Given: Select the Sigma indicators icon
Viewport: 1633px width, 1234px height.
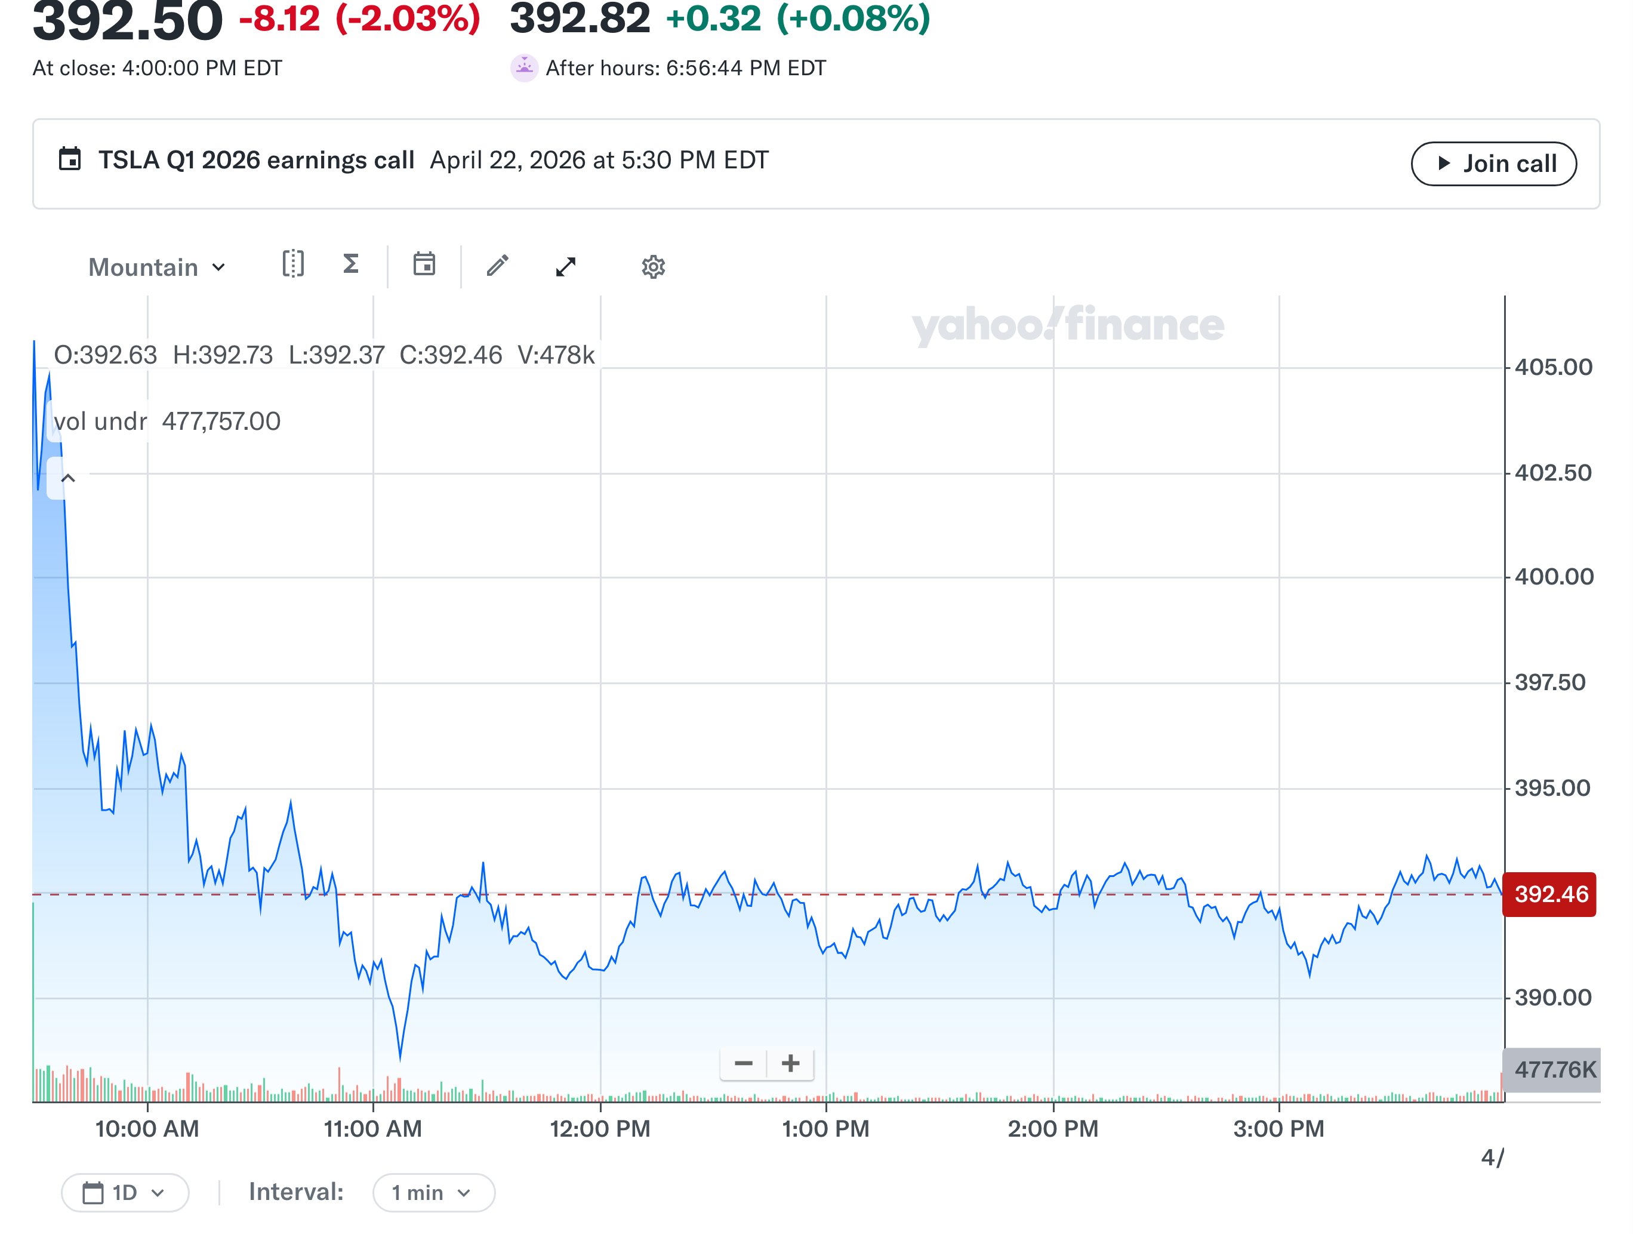Looking at the screenshot, I should [x=351, y=266].
